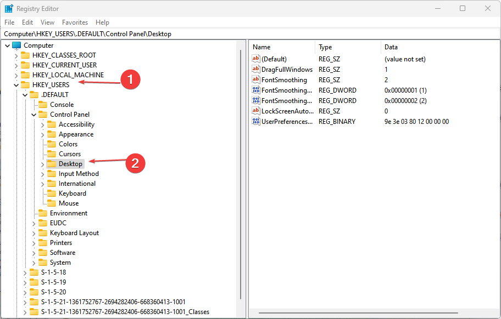Select the string icon of FontSmoothing REG_SZ value
This screenshot has width=501, height=319.
tap(256, 79)
